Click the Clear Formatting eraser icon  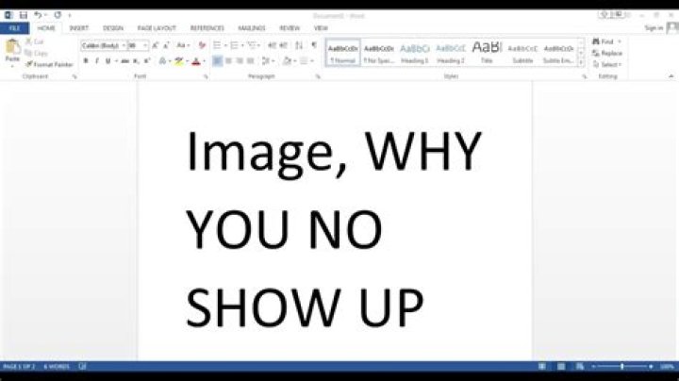(202, 45)
